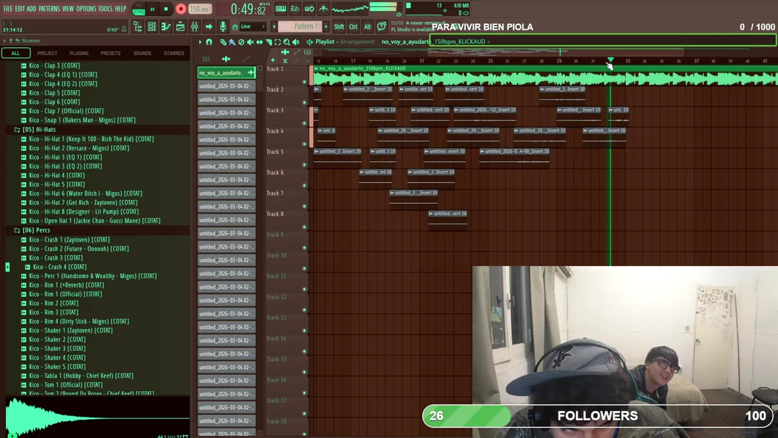Stop the song playback
The image size is (778, 438).
point(166,9)
